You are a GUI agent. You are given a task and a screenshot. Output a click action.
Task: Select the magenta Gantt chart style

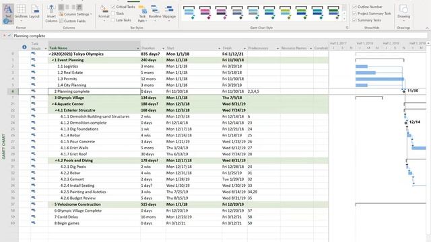coord(205,13)
